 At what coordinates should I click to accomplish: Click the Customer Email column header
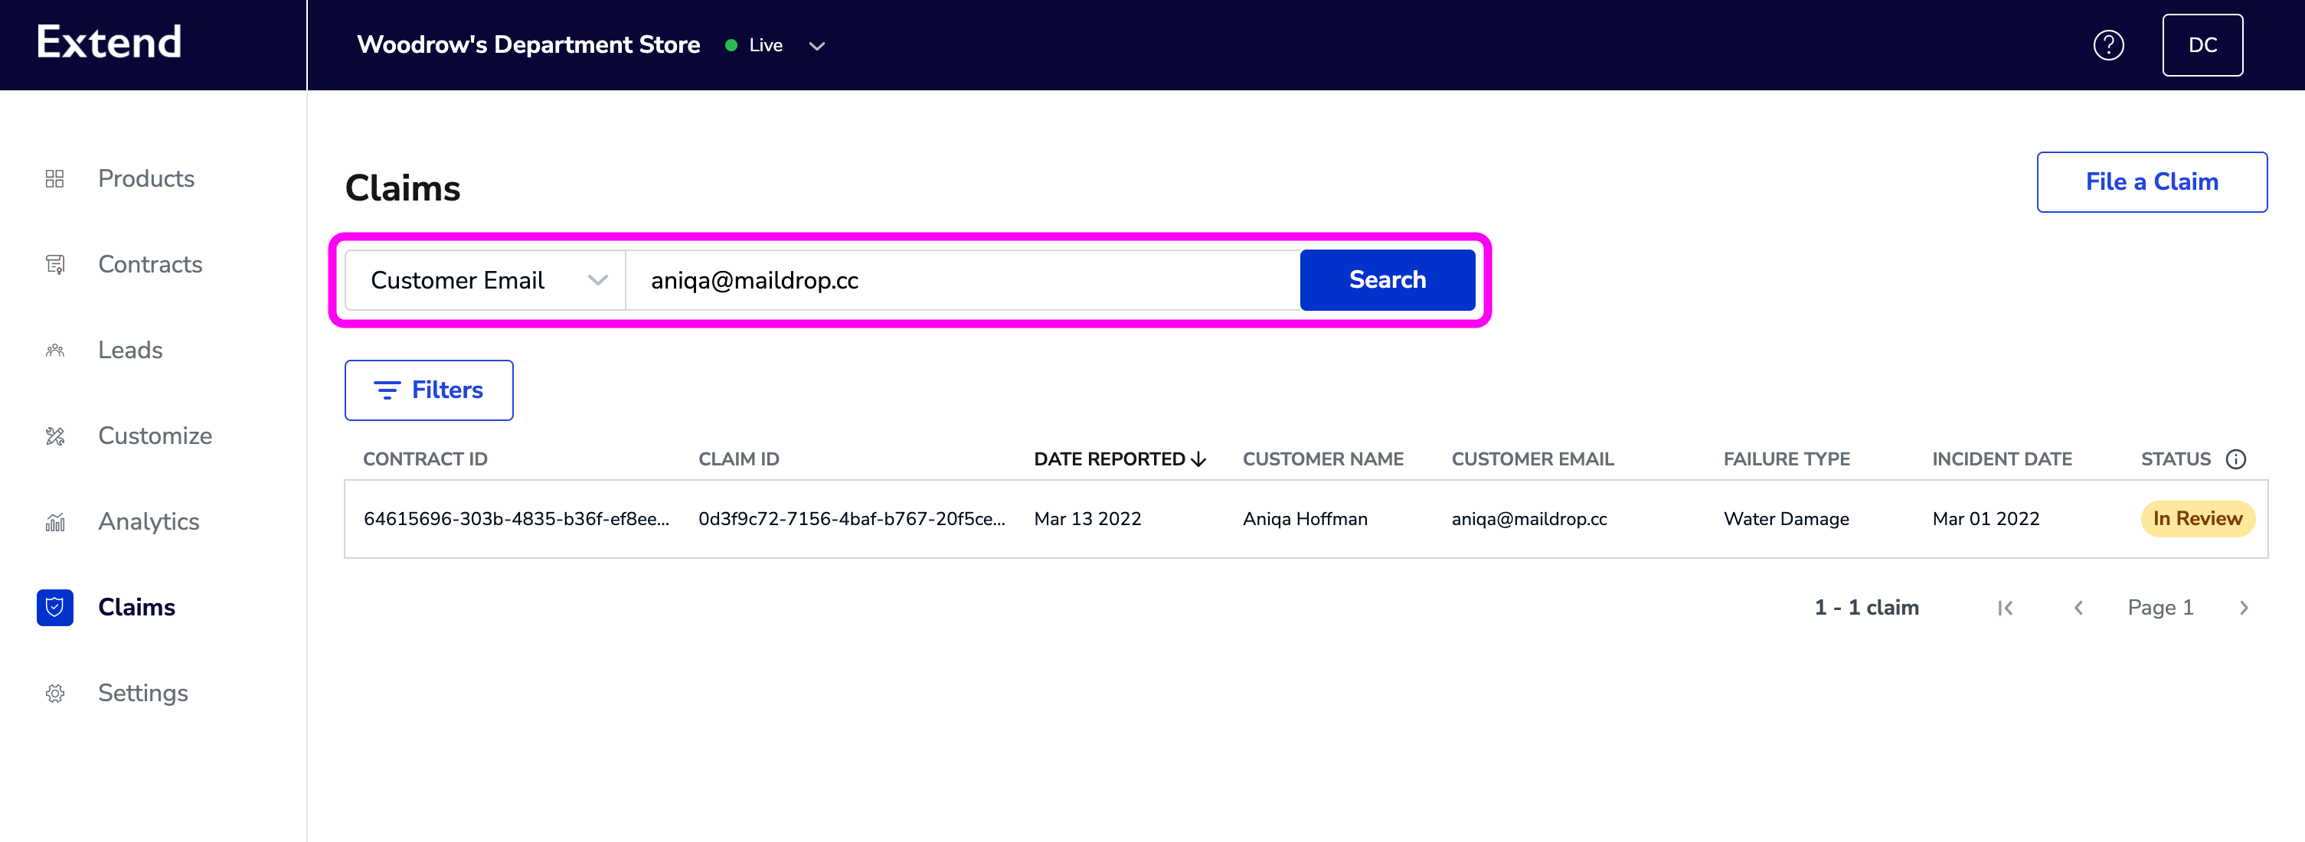[x=1532, y=459]
